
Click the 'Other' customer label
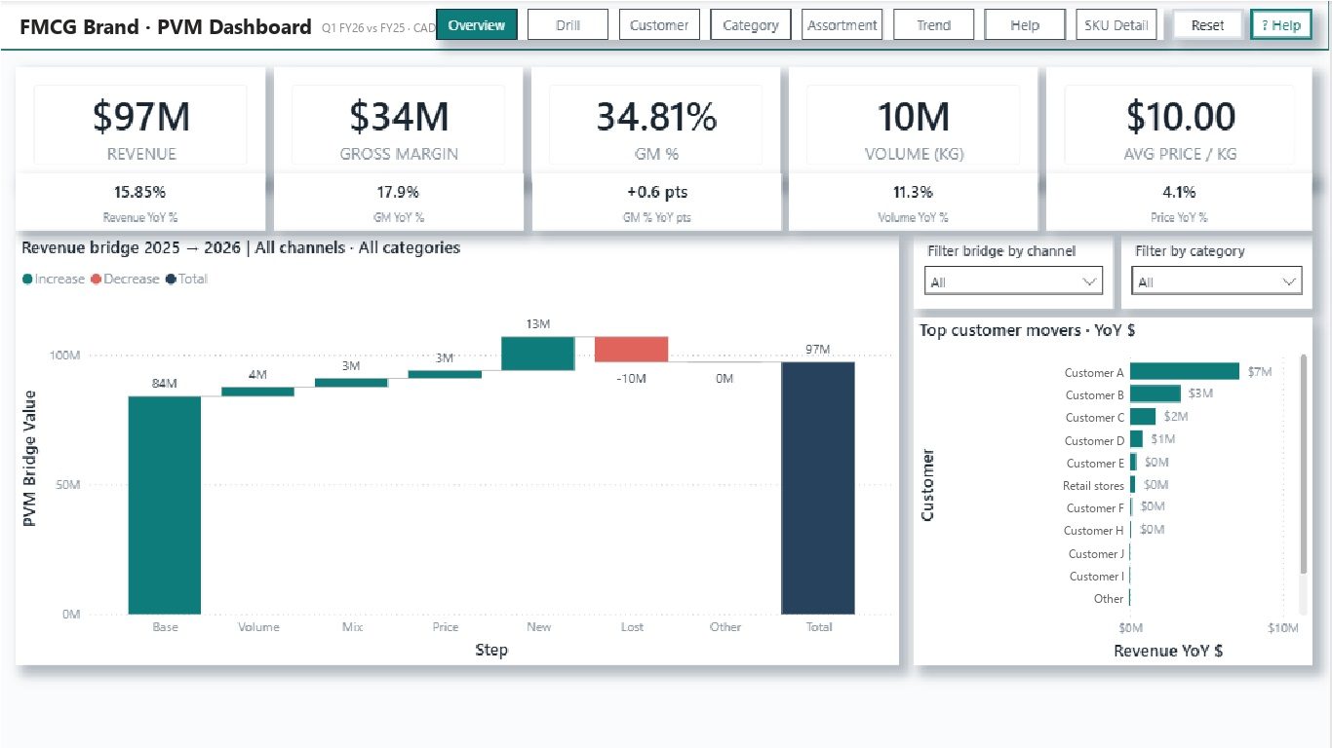click(1109, 598)
